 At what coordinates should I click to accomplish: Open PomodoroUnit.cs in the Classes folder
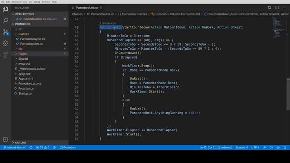(x=31, y=44)
